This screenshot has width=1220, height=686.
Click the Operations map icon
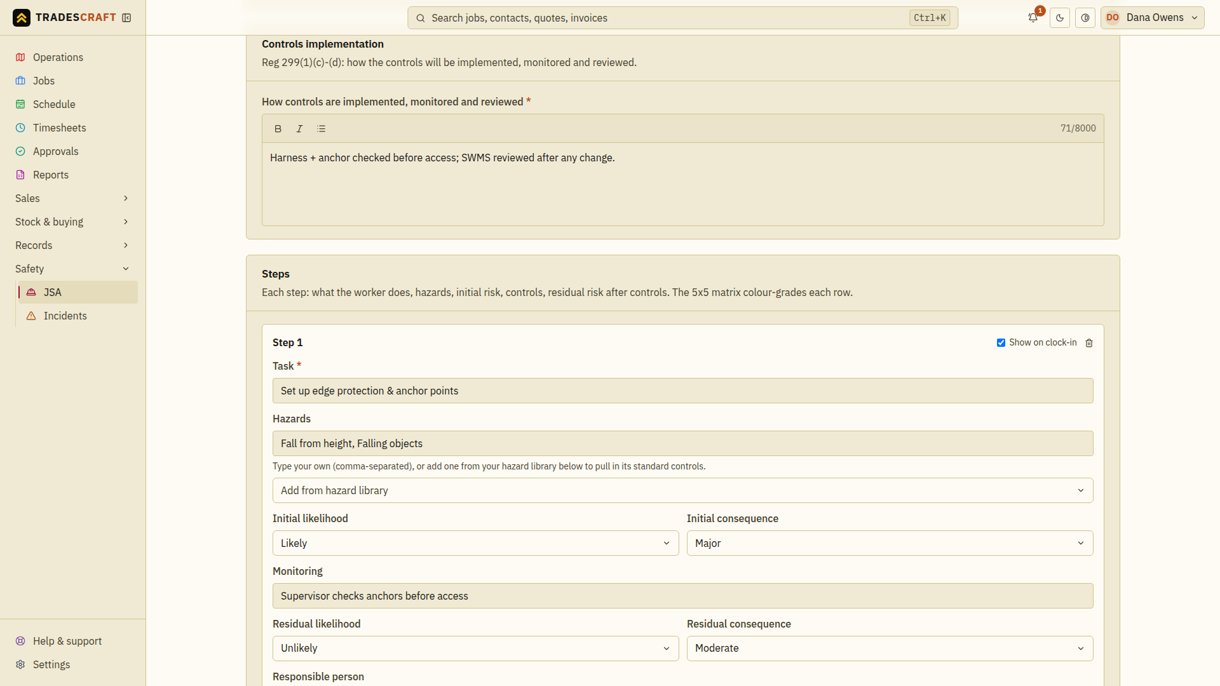coord(20,57)
